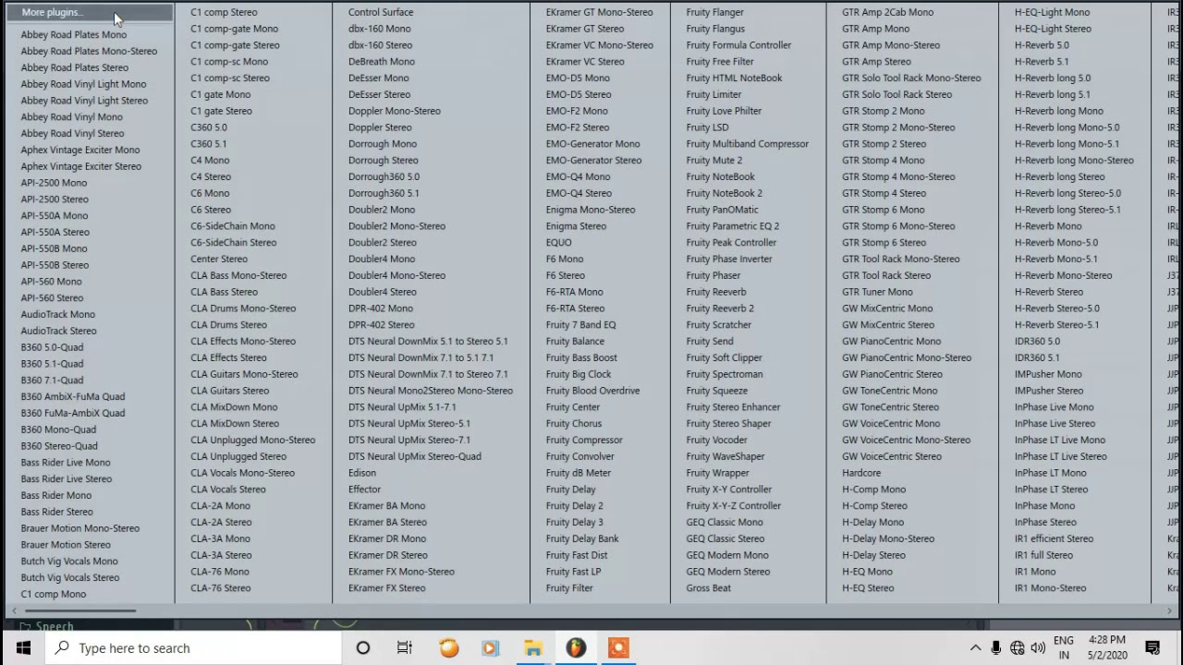
Task: Select API-2500 Stereo from the list
Action: [55, 199]
